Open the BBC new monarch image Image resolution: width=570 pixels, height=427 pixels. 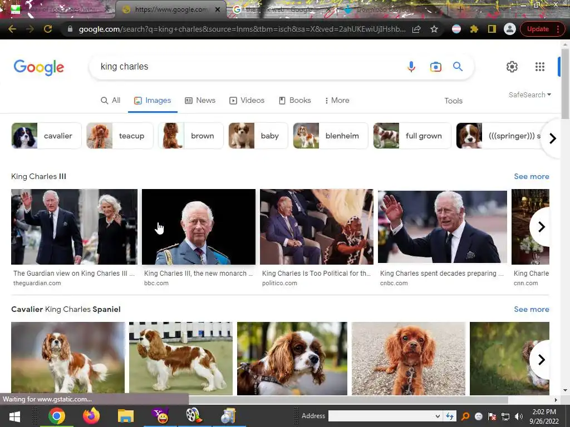tap(199, 227)
